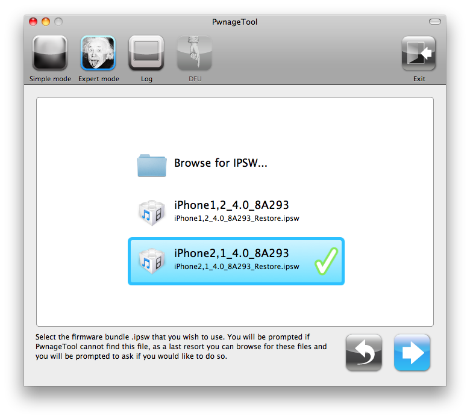
Task: Open the Log view
Action: [x=146, y=53]
